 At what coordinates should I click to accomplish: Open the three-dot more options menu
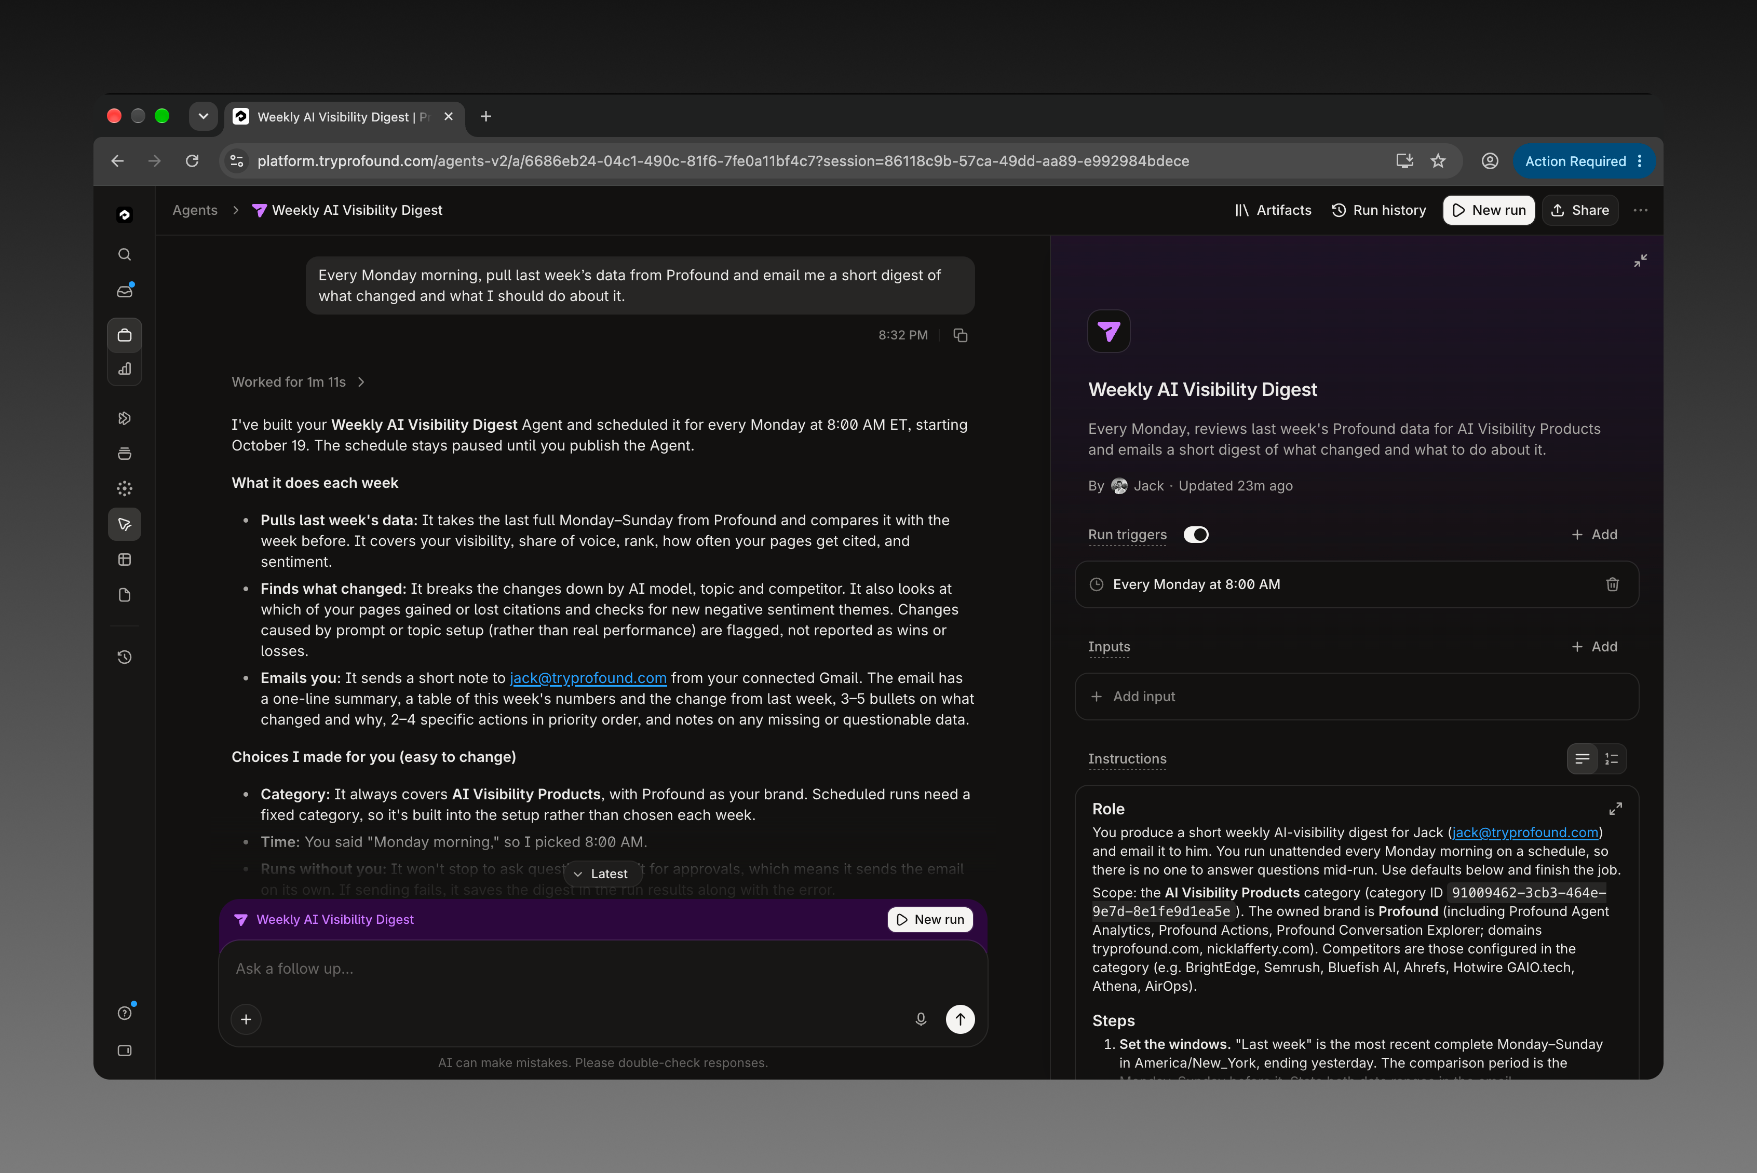1640,210
